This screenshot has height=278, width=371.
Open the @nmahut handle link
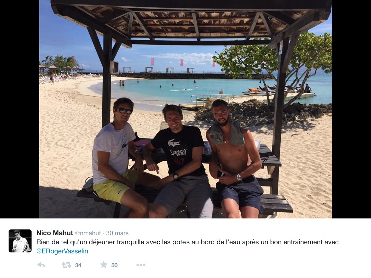click(88, 233)
